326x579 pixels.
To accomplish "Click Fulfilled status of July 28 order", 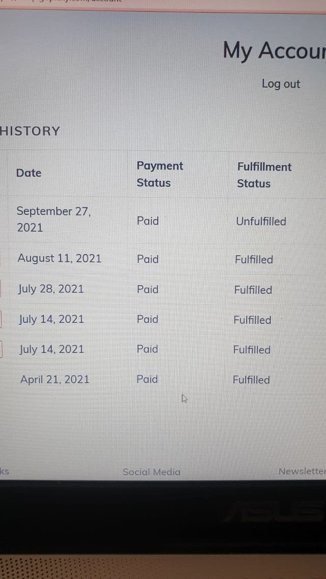I will click(x=253, y=290).
